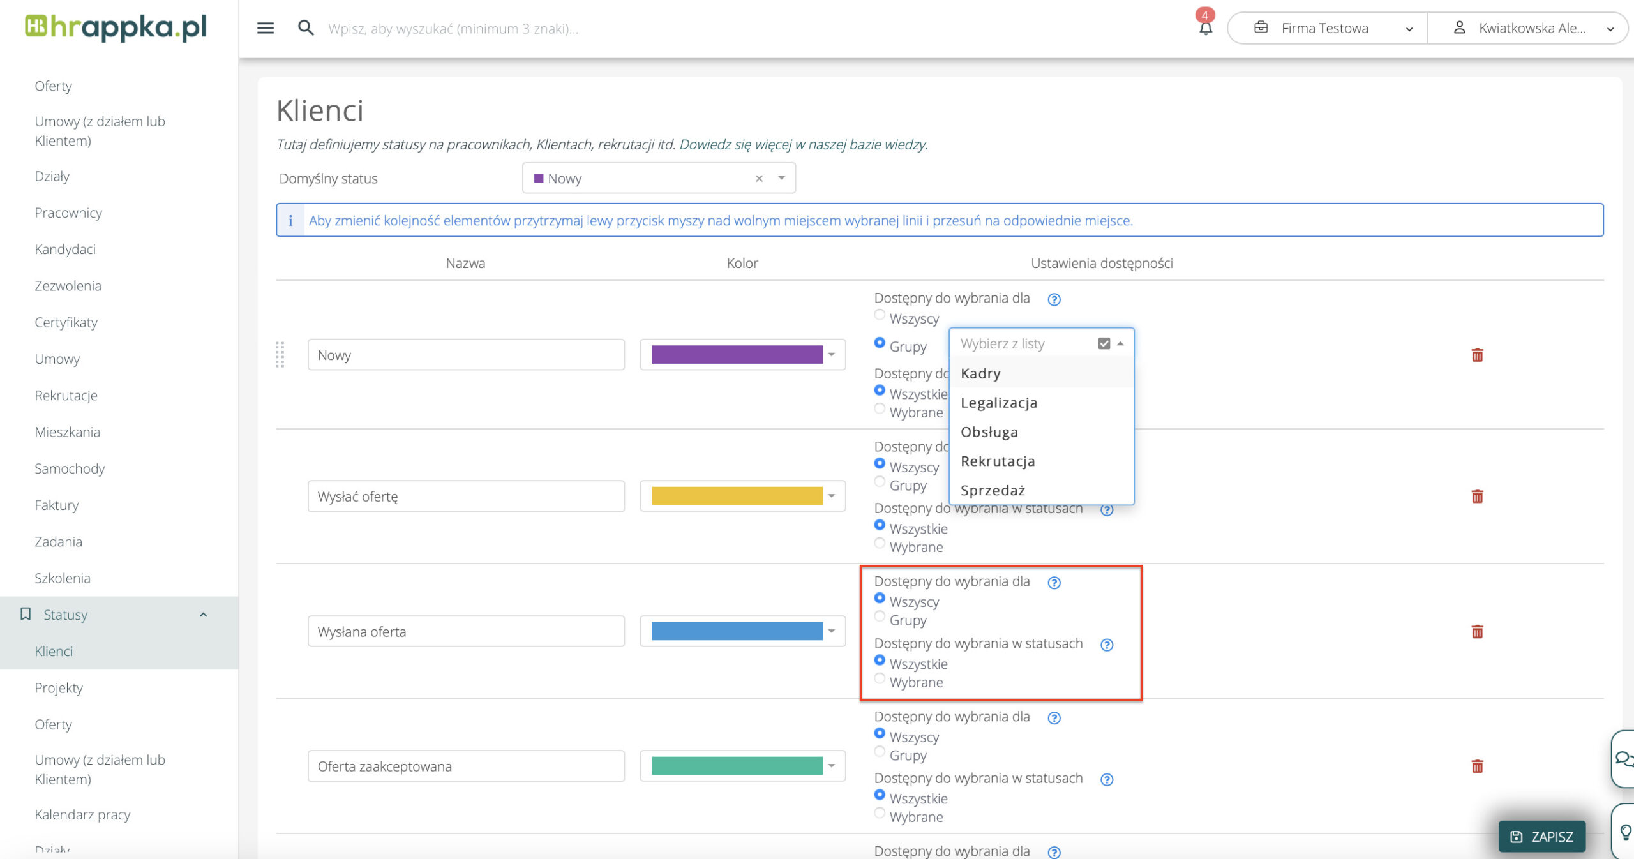Select Legalizacja from the group list

pos(998,403)
